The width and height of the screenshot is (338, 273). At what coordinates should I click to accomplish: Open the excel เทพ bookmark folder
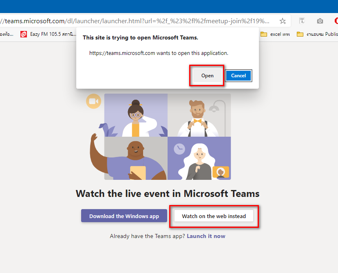coord(275,34)
